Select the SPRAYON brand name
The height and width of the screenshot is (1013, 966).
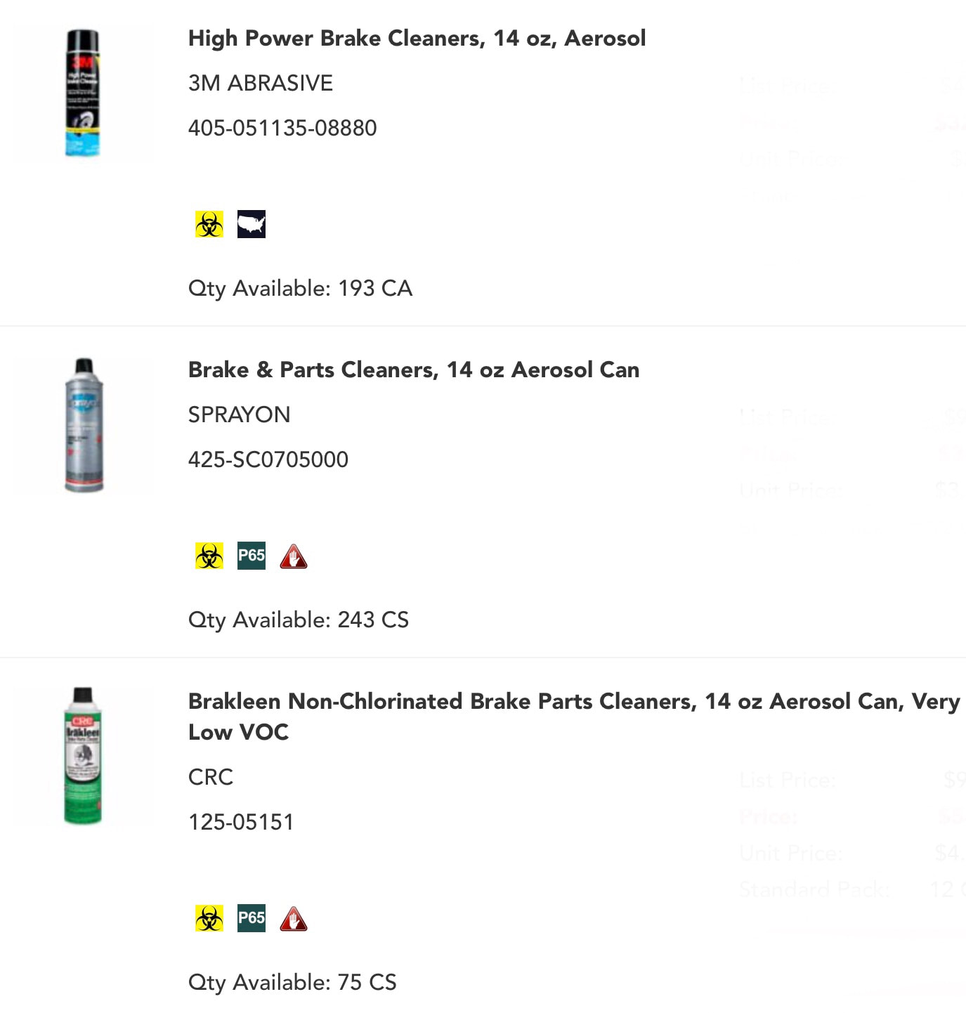[x=239, y=415]
